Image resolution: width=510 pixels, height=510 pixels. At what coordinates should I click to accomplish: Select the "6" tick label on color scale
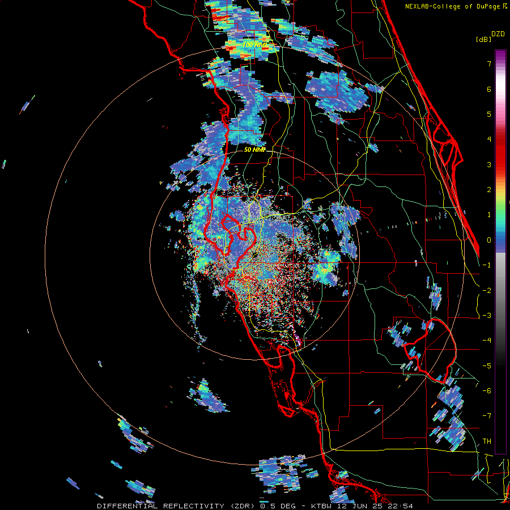[489, 89]
